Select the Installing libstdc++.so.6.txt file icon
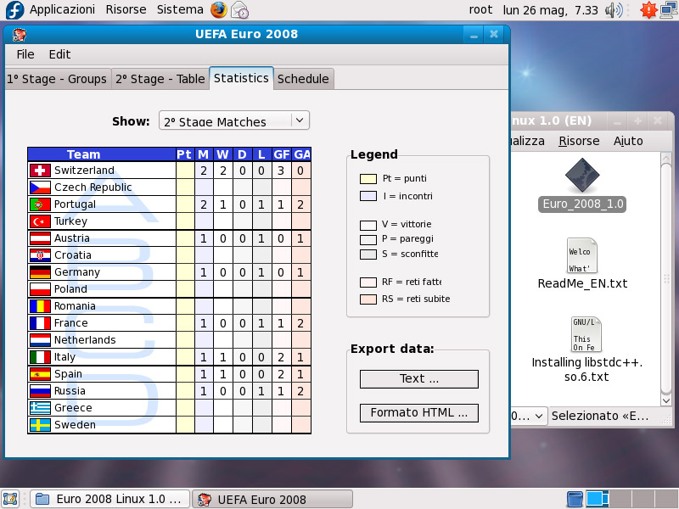The height and width of the screenshot is (509, 679). click(586, 334)
